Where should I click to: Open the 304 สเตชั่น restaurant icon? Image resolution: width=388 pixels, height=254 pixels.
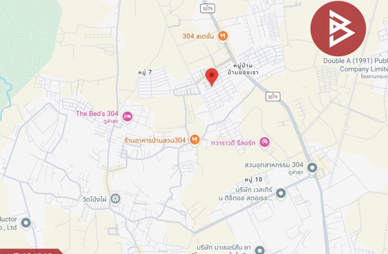click(223, 36)
